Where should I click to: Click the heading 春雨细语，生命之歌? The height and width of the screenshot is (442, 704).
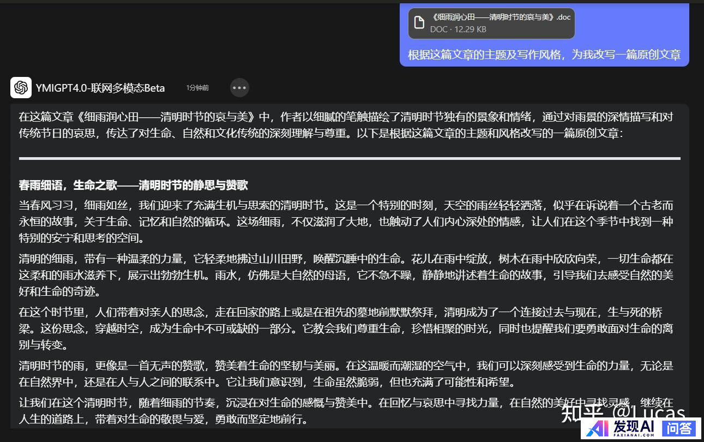(133, 186)
